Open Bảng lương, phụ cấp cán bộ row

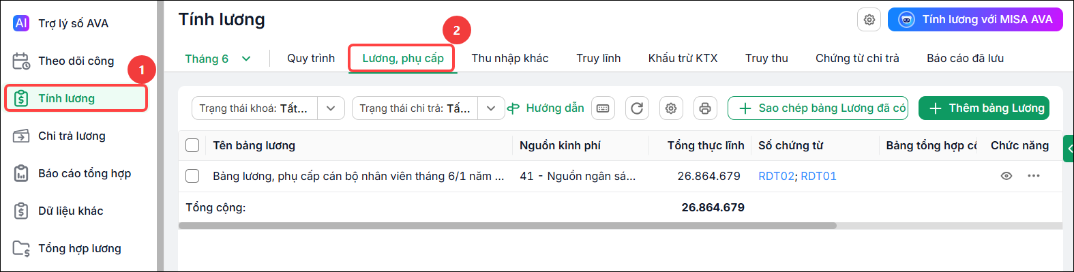coord(359,176)
